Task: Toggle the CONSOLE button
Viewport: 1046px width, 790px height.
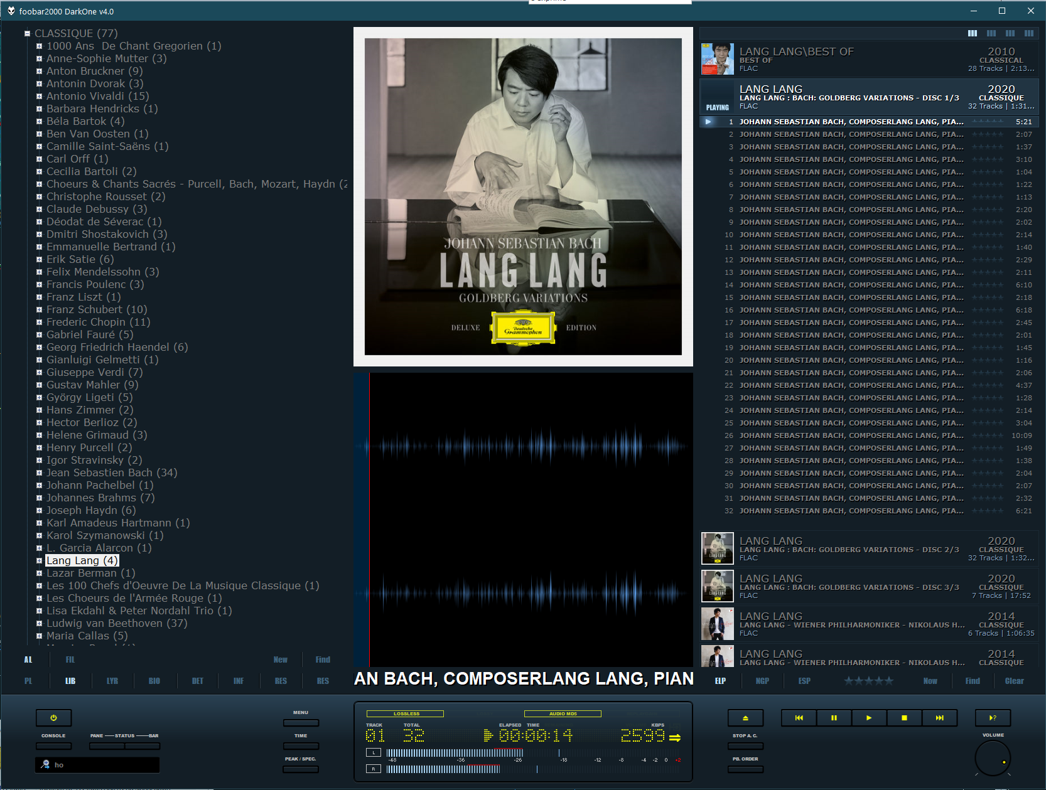Action: pos(53,746)
